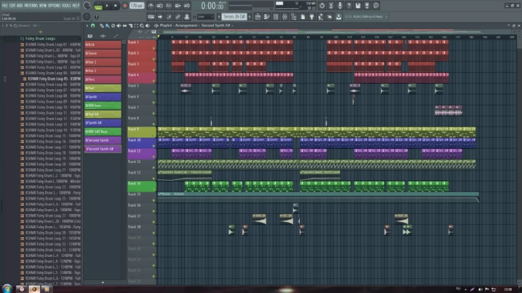Toggle Pat/Song mode switch

[98, 5]
